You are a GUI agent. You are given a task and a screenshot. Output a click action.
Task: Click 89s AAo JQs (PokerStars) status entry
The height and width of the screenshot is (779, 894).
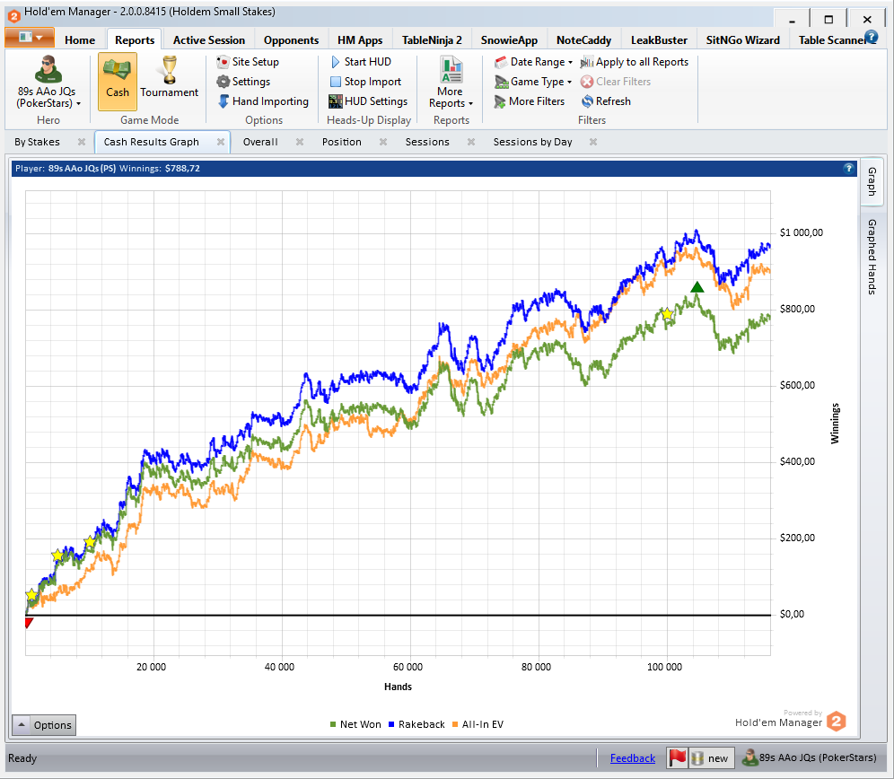pyautogui.click(x=809, y=757)
